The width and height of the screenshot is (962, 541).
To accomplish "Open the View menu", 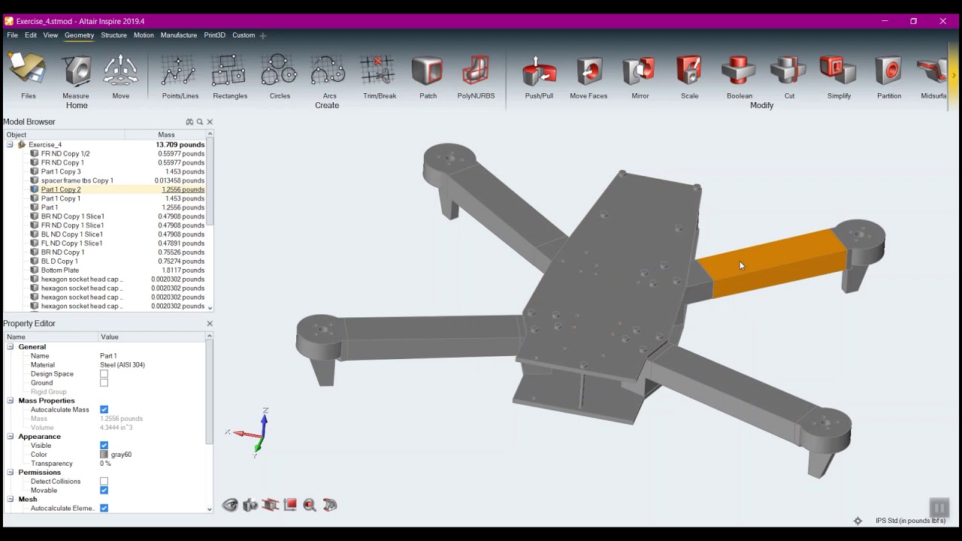I will [50, 35].
